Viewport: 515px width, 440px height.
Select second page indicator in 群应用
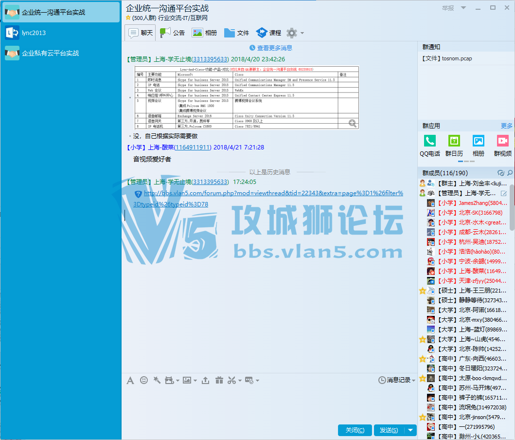click(466, 161)
